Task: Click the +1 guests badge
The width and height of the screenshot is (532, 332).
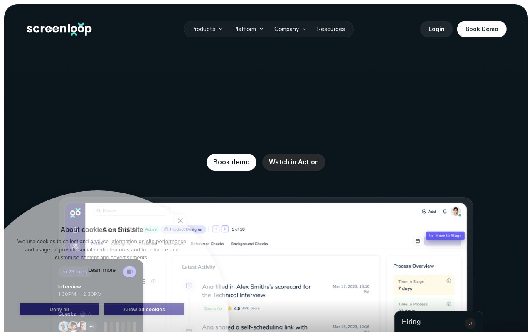Action: (x=92, y=326)
